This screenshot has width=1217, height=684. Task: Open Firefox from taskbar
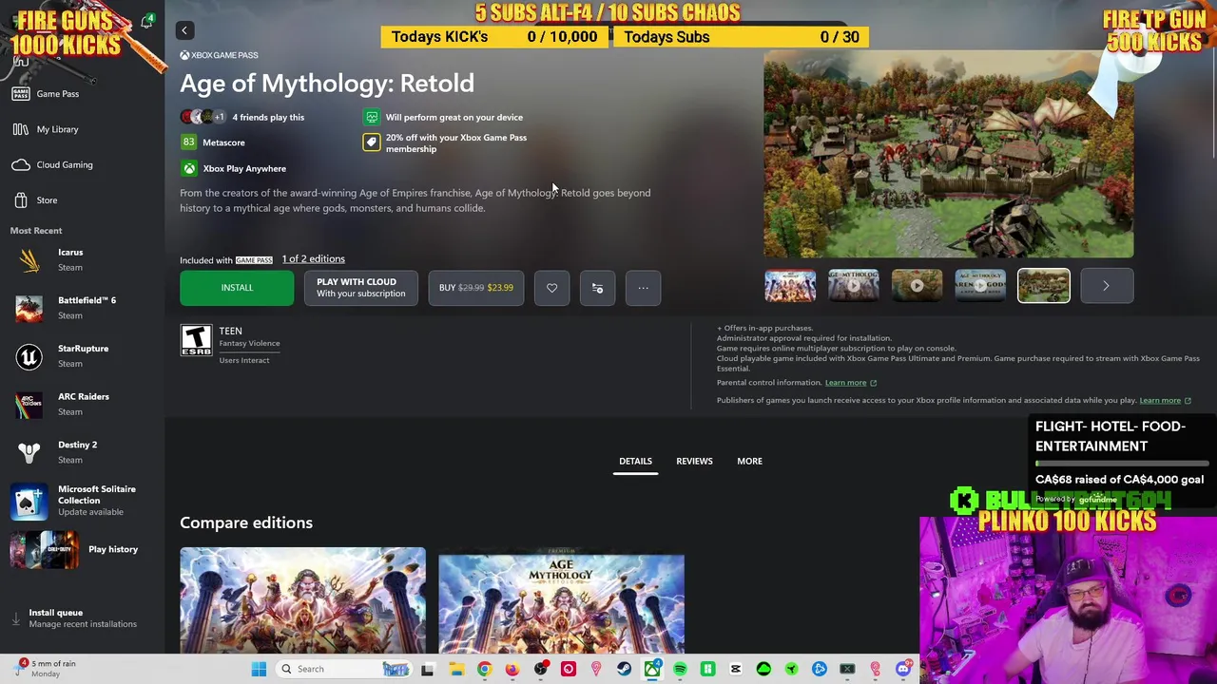pos(512,669)
